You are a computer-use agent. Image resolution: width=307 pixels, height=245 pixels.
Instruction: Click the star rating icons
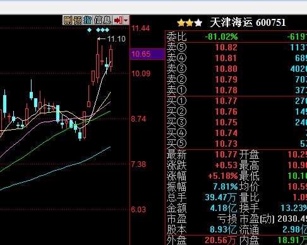190,23
